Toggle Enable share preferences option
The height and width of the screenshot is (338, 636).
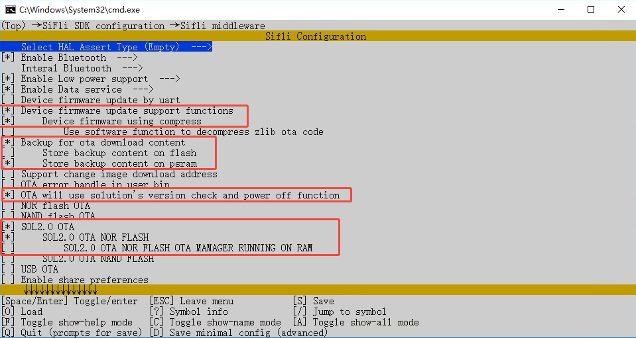[8, 280]
